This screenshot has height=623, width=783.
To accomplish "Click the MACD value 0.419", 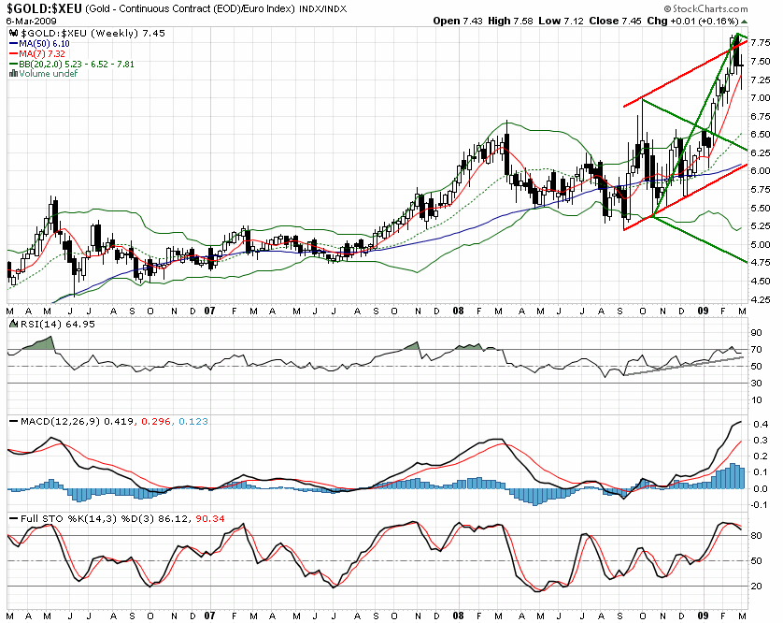I will coord(119,422).
